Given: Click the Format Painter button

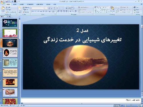Looking at the screenshot, I should tap(11, 12).
